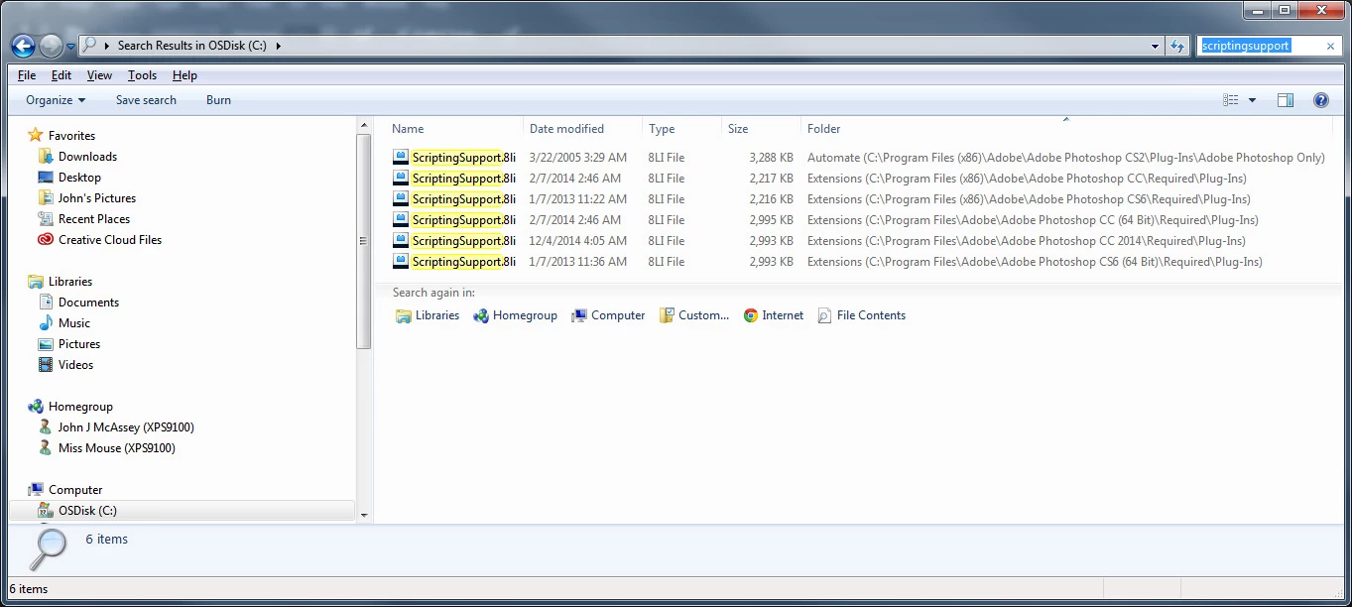Image resolution: width=1352 pixels, height=607 pixels.
Task: Click the Custom... search location
Action: pos(694,315)
